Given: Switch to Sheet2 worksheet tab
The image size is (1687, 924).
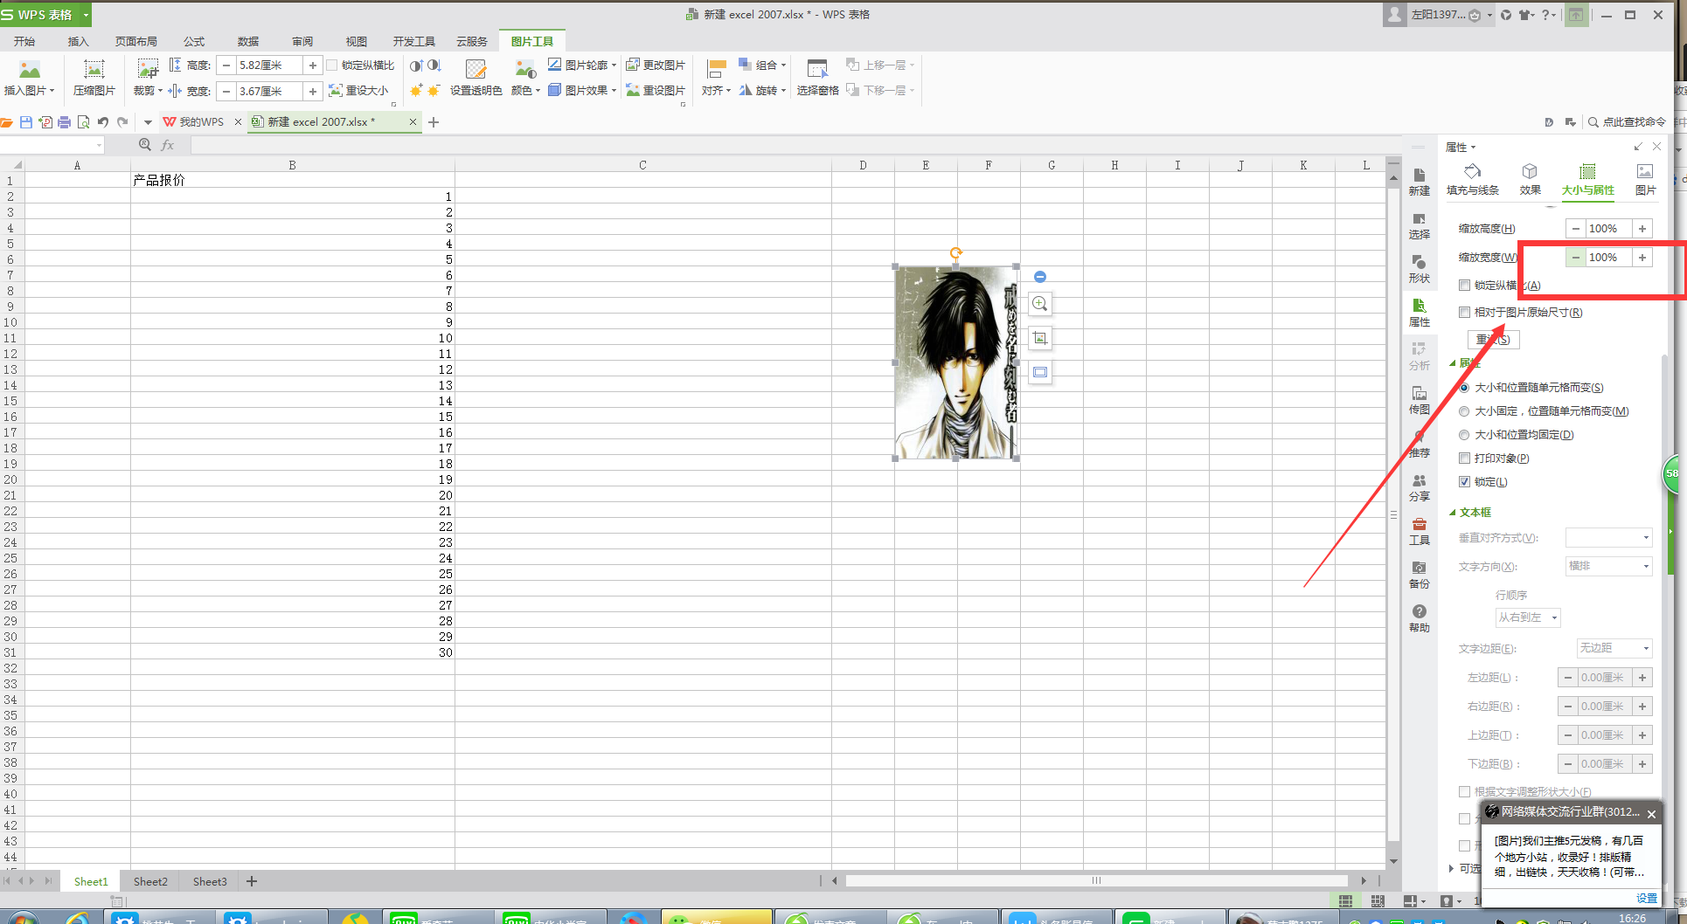Looking at the screenshot, I should coord(150,881).
